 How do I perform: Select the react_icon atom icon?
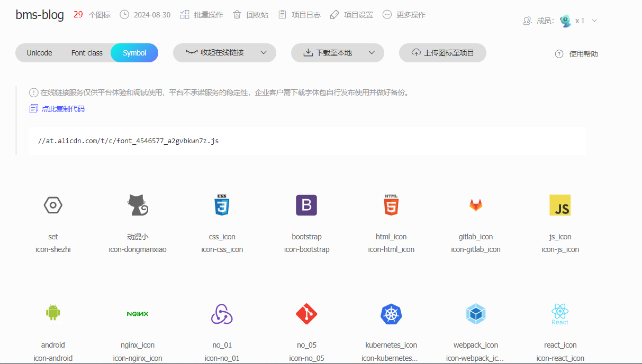point(559,314)
